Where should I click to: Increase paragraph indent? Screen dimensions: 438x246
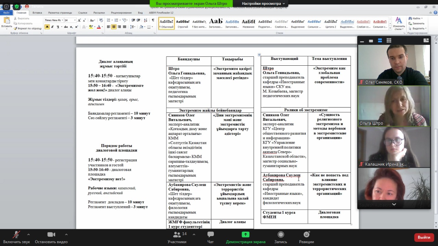pos(138,20)
